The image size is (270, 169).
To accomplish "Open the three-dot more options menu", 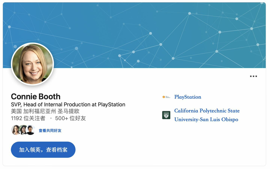I will point(254,76).
